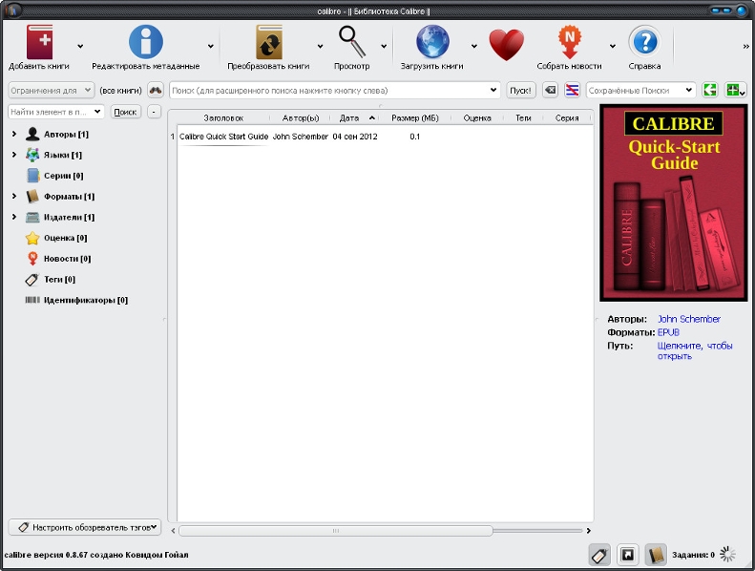Image resolution: width=755 pixels, height=571 pixels.
Task: Click the red heart donate icon
Action: [506, 45]
